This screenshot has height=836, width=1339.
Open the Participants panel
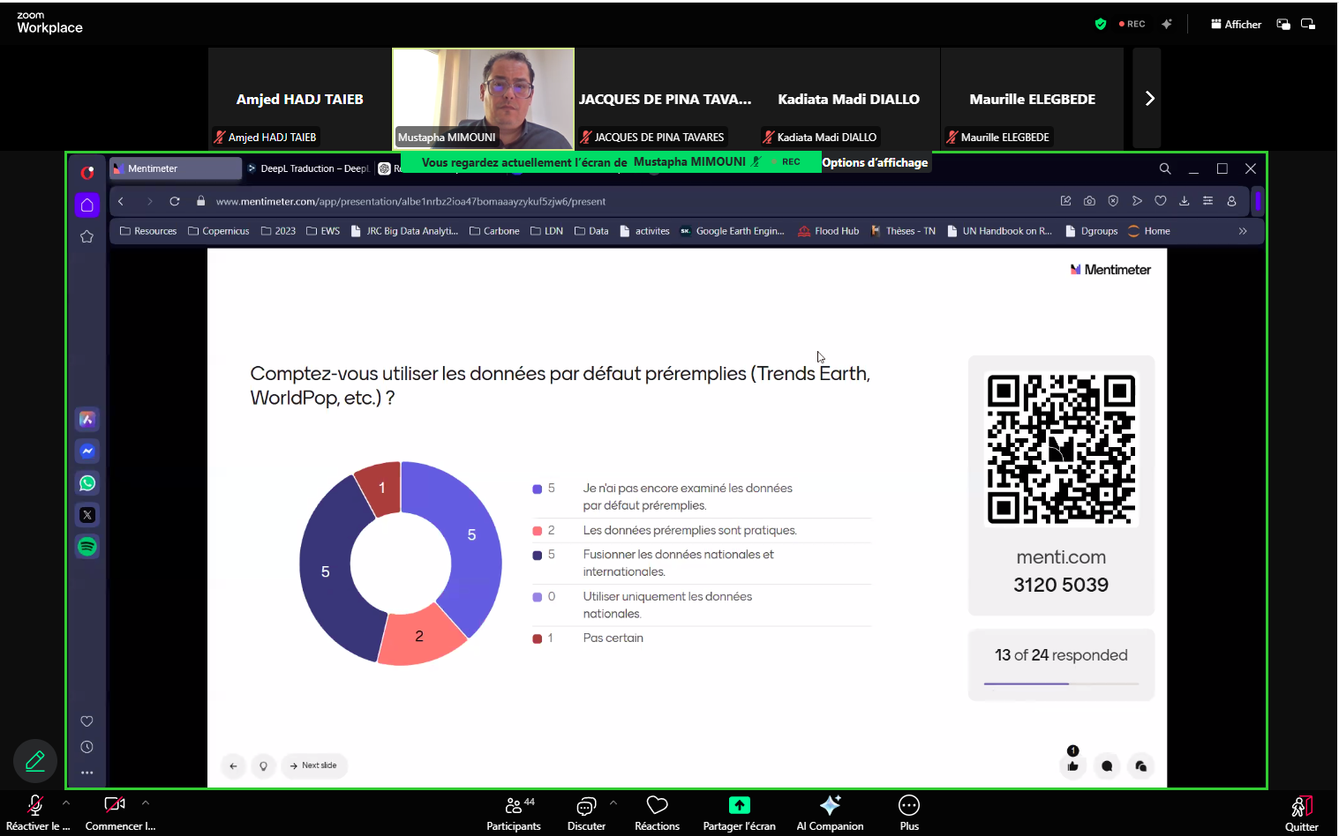pyautogui.click(x=514, y=812)
